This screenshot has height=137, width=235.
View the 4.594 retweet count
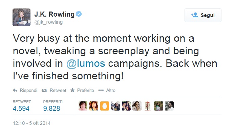coord(21,109)
